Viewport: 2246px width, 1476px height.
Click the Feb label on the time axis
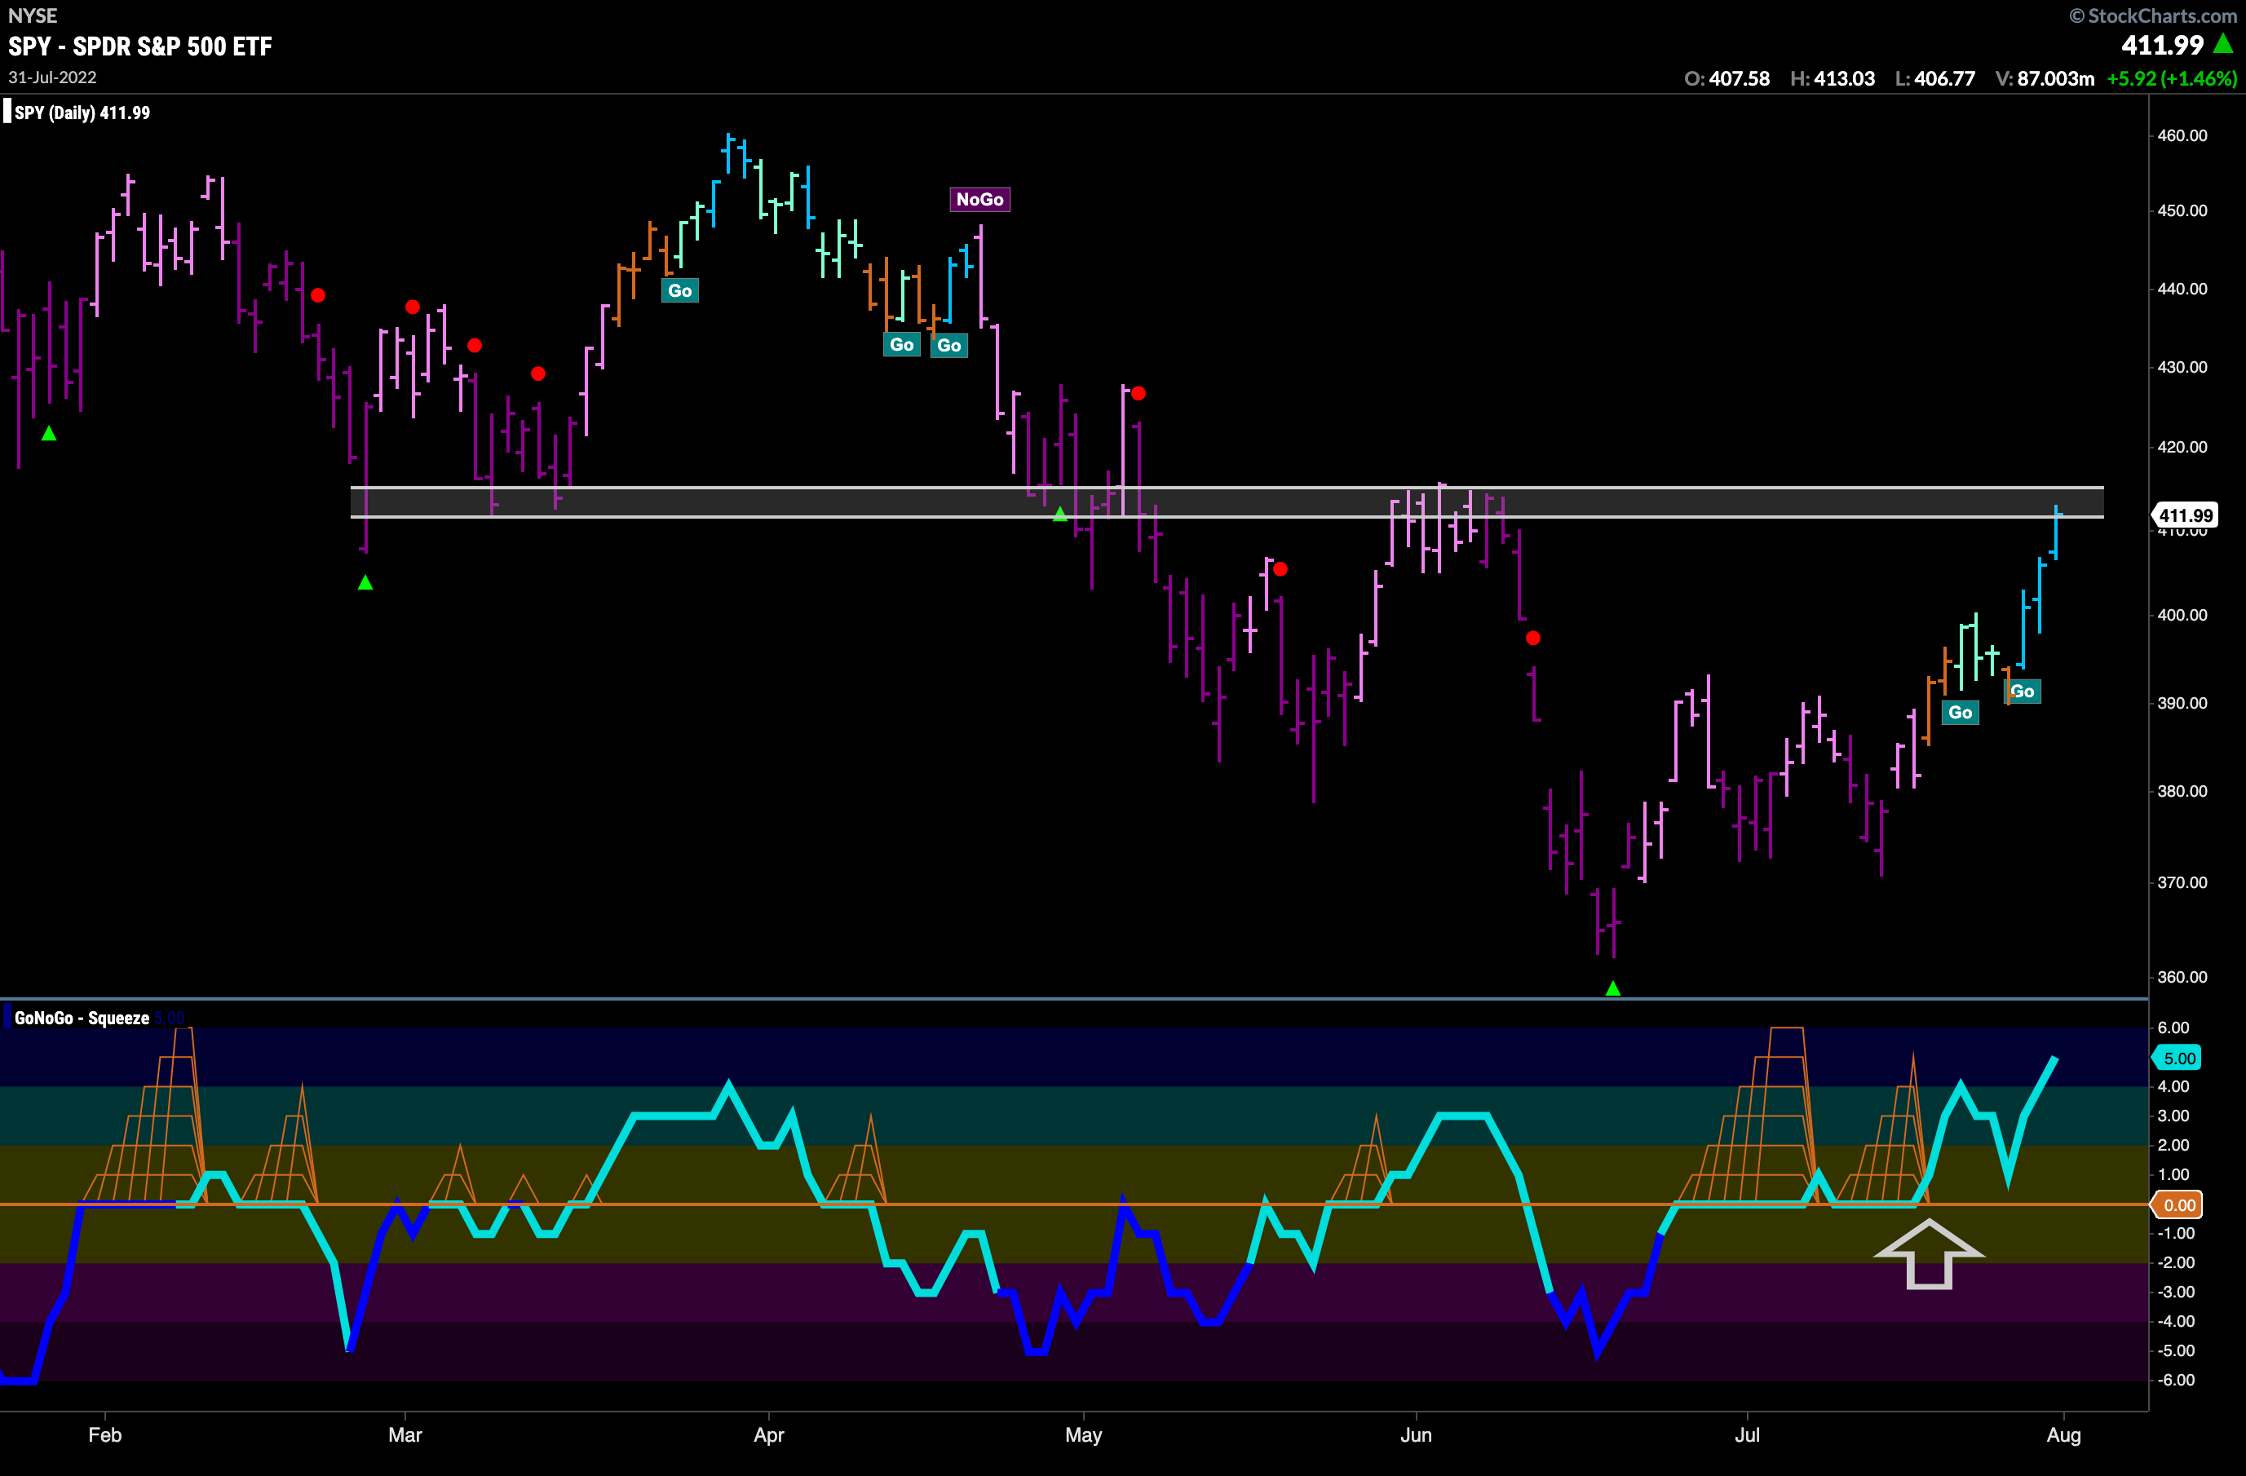(x=104, y=1434)
